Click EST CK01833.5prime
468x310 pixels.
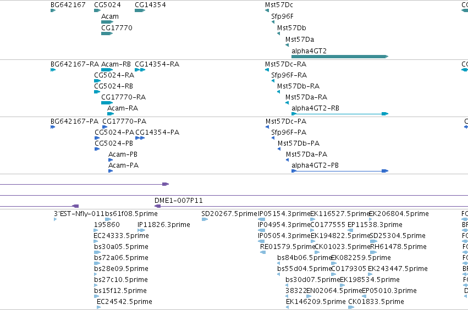(376, 302)
